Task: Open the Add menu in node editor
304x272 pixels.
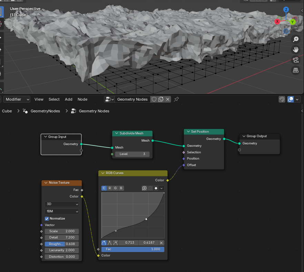Action: [69, 99]
